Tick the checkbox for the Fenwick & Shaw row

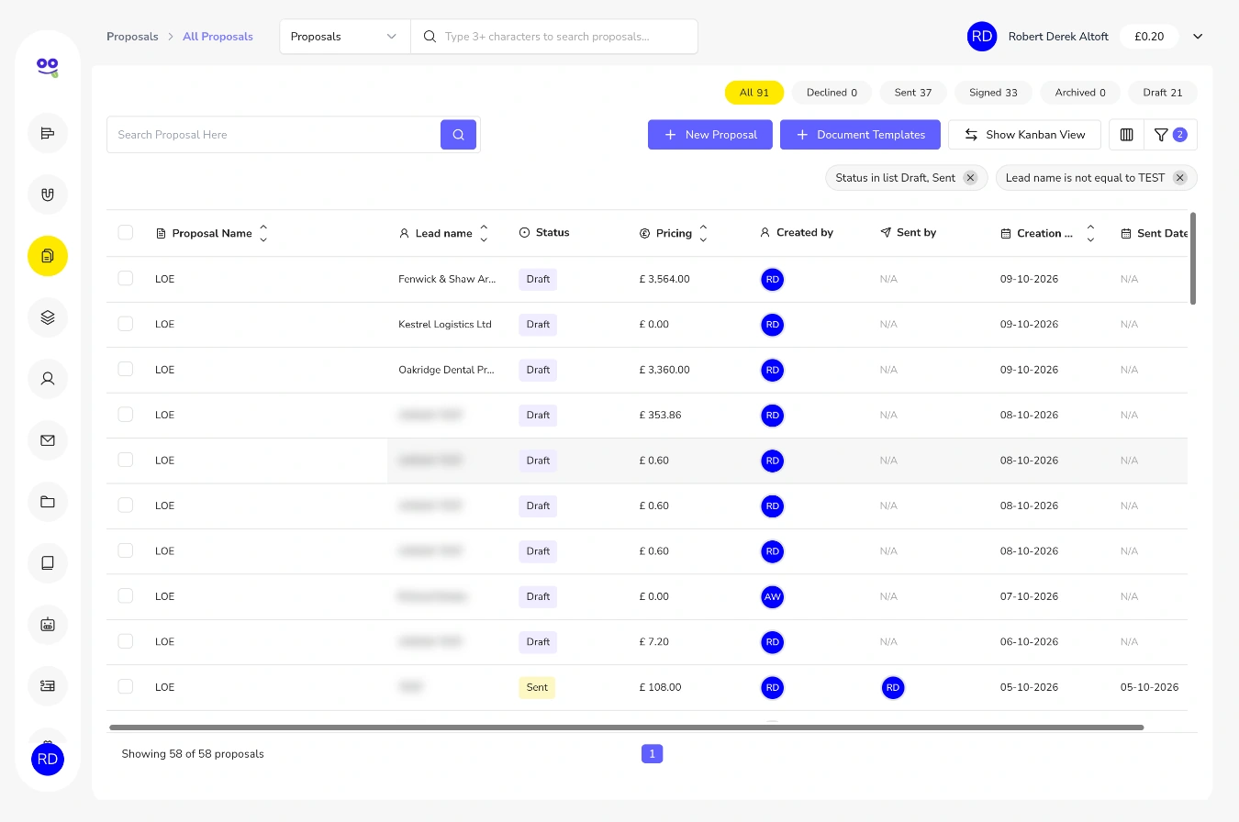click(x=126, y=279)
